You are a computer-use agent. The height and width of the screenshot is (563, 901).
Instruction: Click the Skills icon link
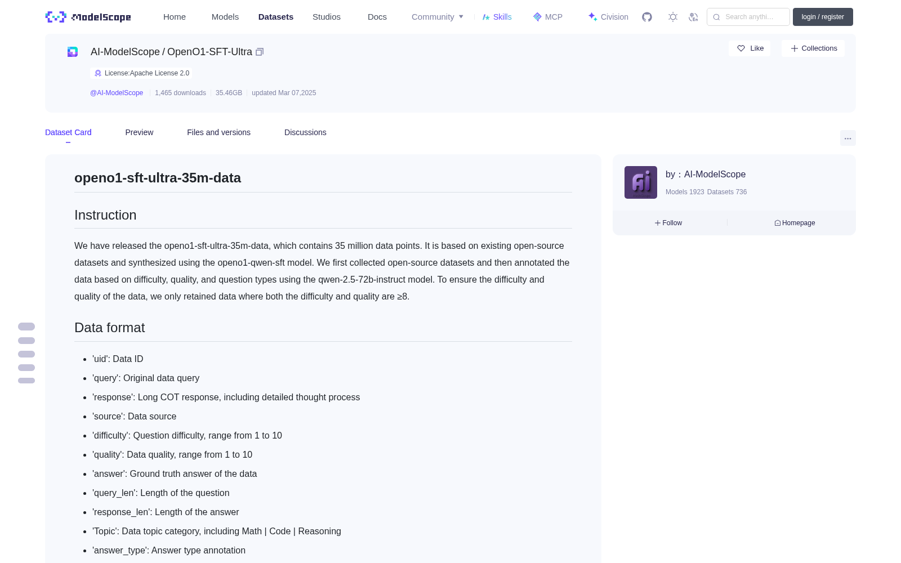[497, 17]
